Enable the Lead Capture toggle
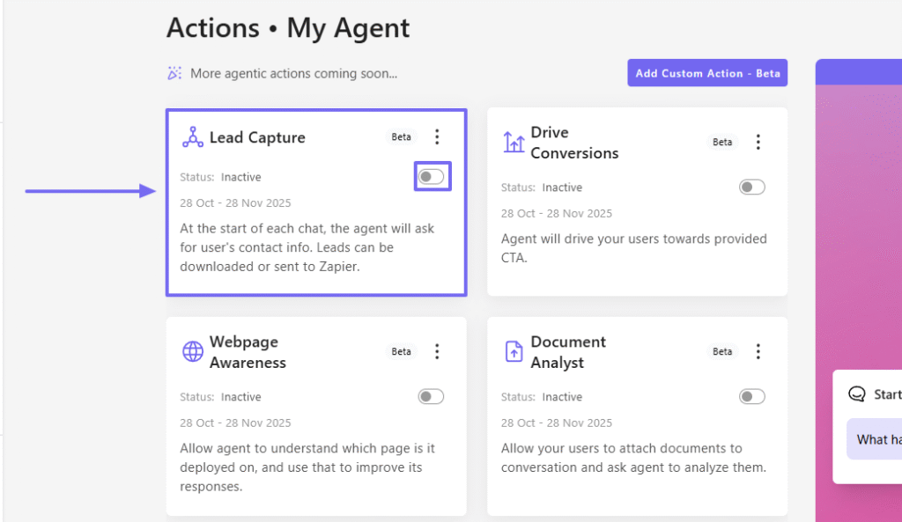Image resolution: width=902 pixels, height=522 pixels. pyautogui.click(x=432, y=177)
